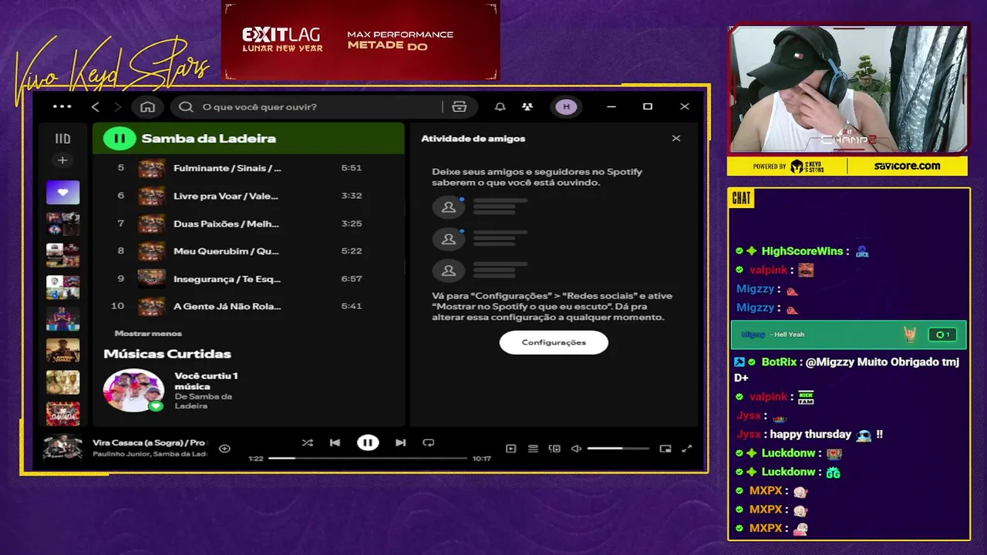Viewport: 987px width, 555px height.
Task: Toggle shuffle mode
Action: [x=308, y=442]
